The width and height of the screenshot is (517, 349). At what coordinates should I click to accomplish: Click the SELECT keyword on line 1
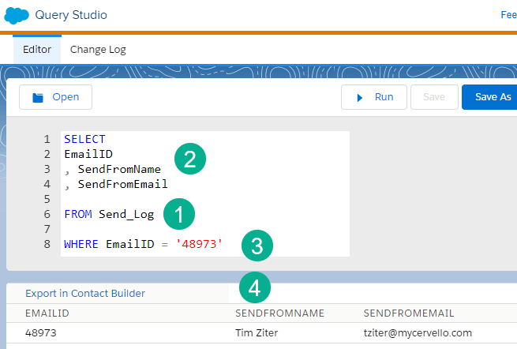[x=84, y=139]
